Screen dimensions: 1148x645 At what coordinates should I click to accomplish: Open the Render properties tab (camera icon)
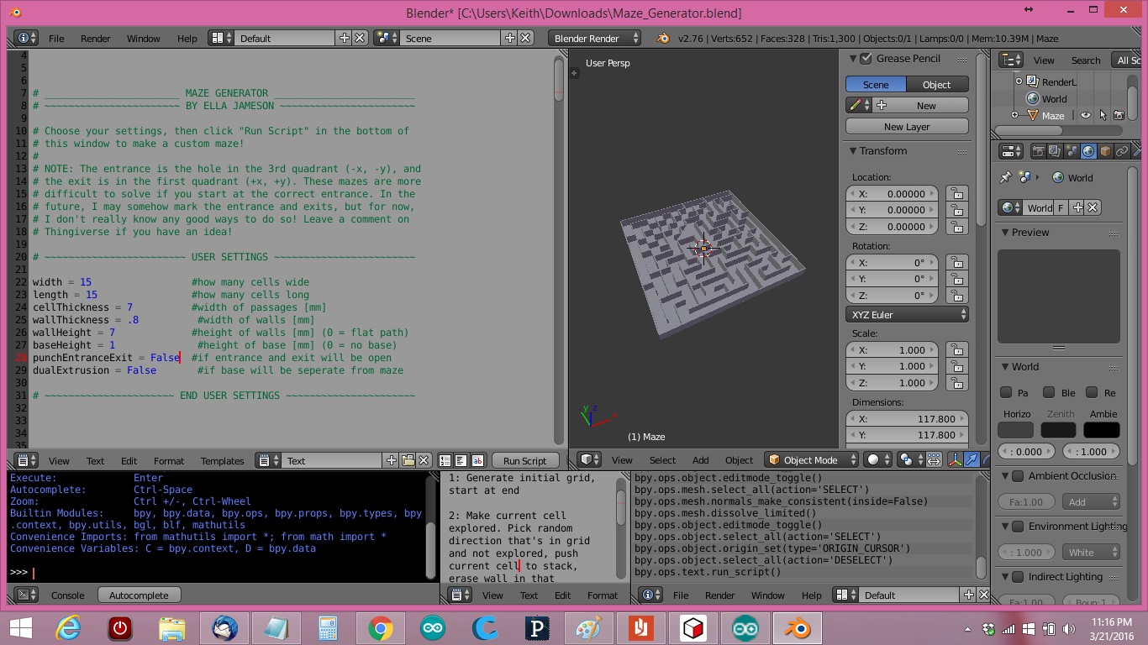click(x=1039, y=150)
